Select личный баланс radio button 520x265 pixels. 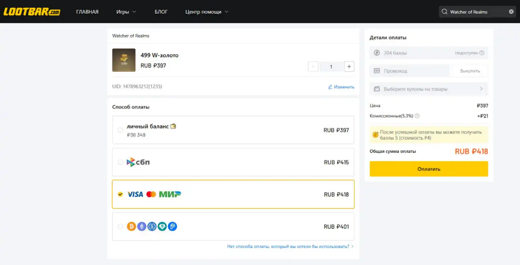point(120,130)
